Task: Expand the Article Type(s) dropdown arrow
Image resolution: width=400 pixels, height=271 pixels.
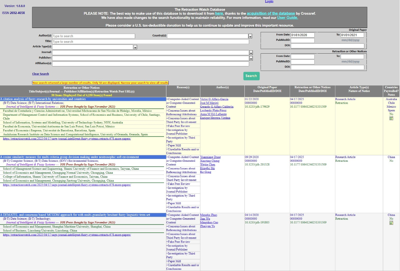Action: [135, 47]
